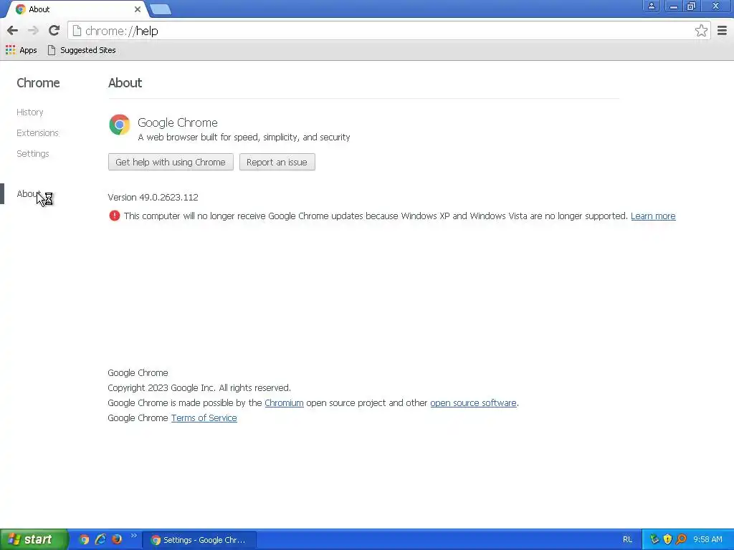Close the About tab
This screenshot has height=550, width=734.
coord(137,9)
